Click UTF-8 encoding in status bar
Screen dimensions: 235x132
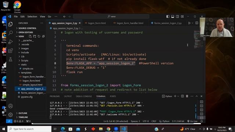[x=146, y=121]
